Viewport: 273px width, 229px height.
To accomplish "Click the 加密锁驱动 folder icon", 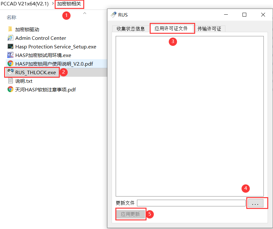I will click(10, 29).
